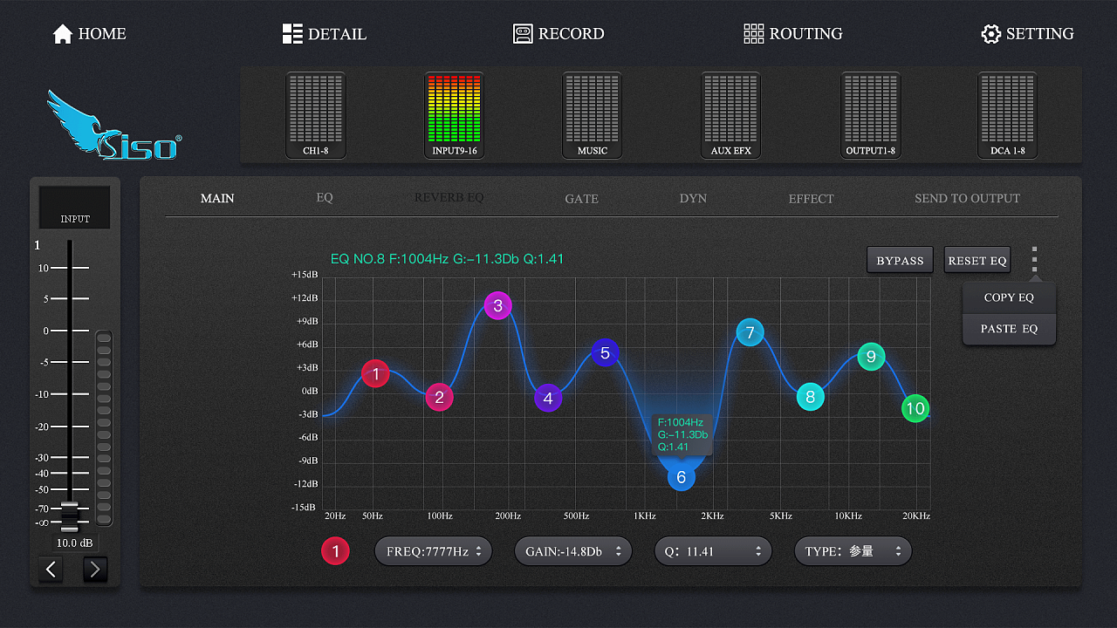Switch to the DYN tab
This screenshot has width=1117, height=628.
pos(693,199)
